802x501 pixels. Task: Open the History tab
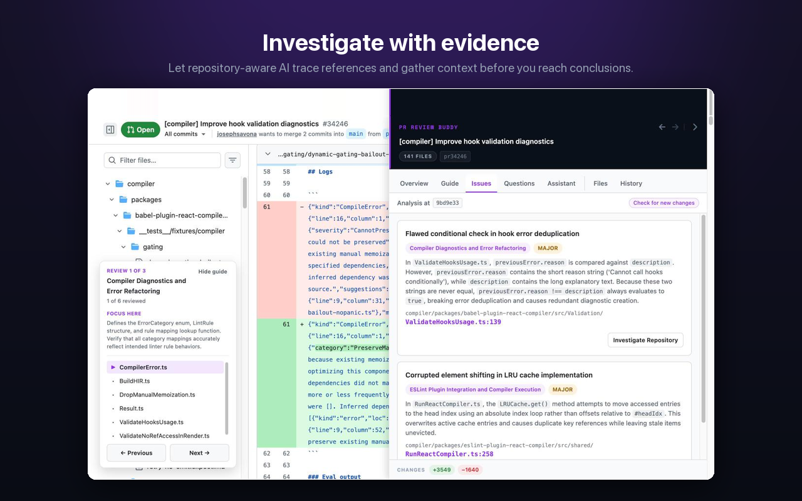coord(631,183)
